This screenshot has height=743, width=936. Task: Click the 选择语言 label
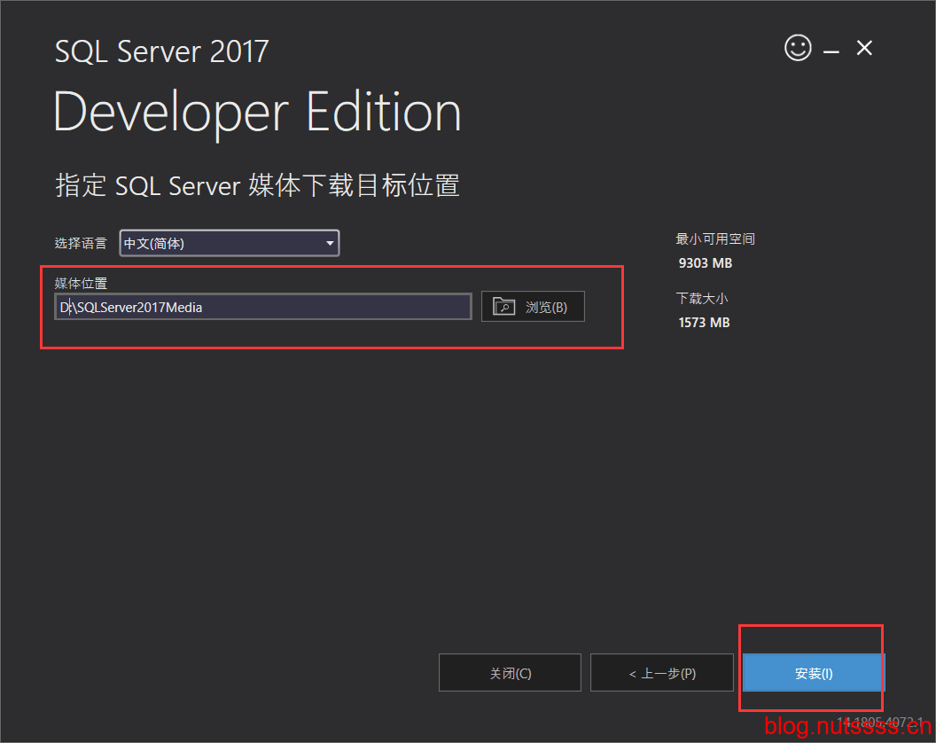pos(81,243)
